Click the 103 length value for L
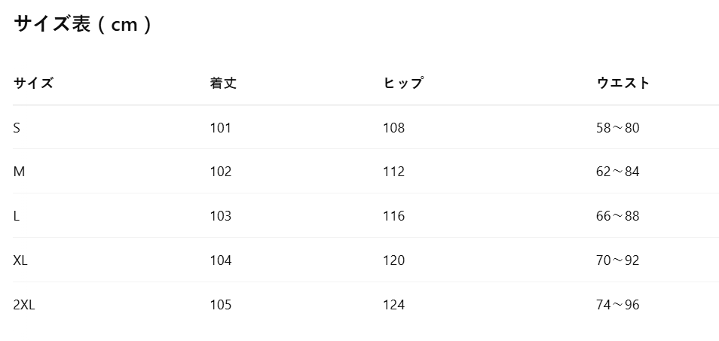The width and height of the screenshot is (719, 341). (x=221, y=216)
